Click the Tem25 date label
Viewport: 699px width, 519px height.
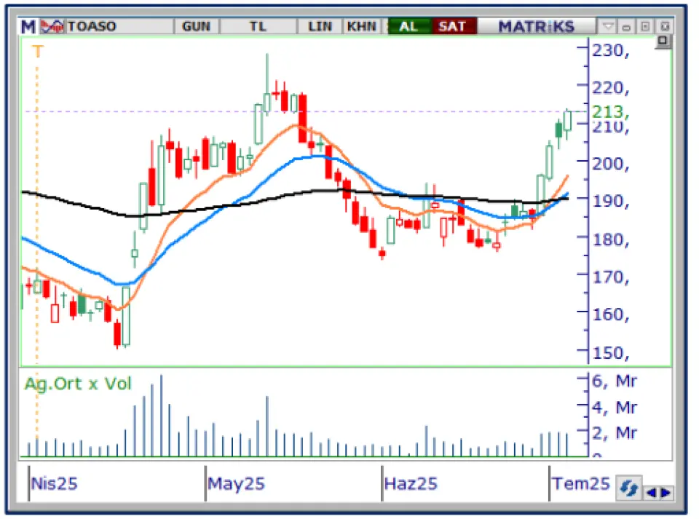point(580,483)
